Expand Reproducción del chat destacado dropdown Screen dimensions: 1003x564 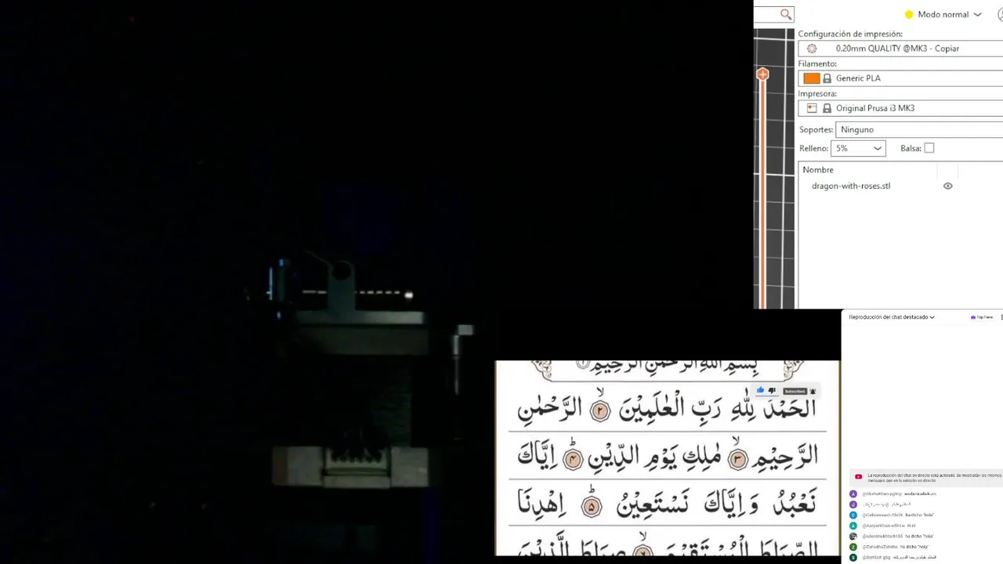[x=892, y=317]
